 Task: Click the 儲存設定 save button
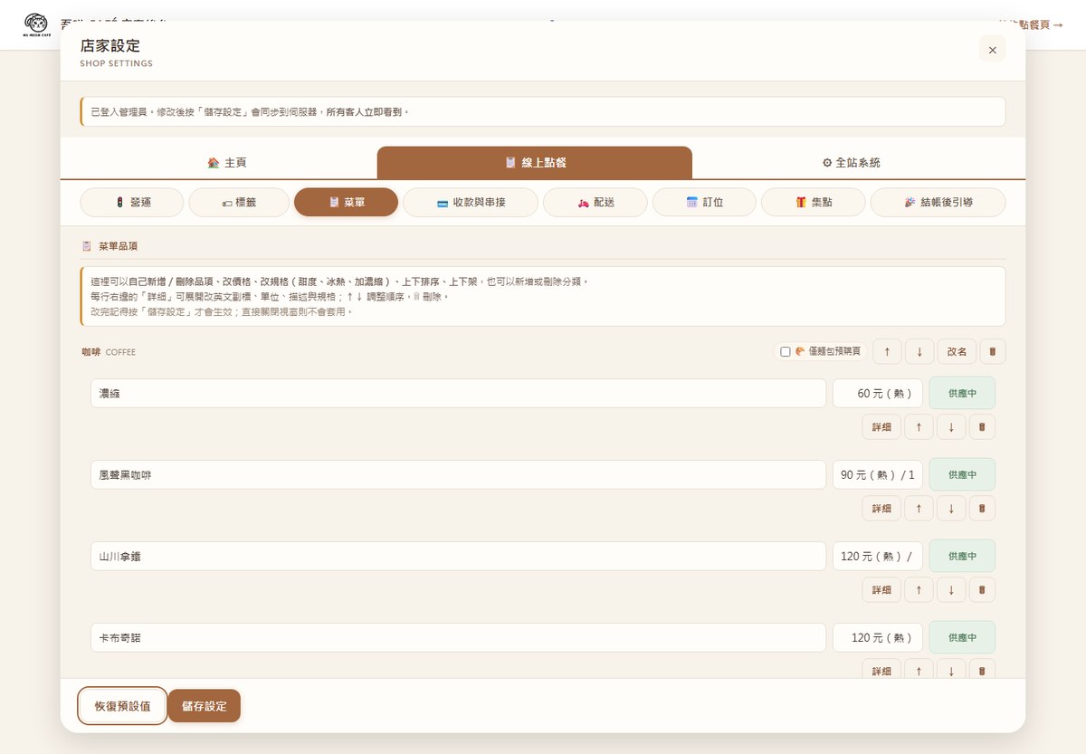204,706
